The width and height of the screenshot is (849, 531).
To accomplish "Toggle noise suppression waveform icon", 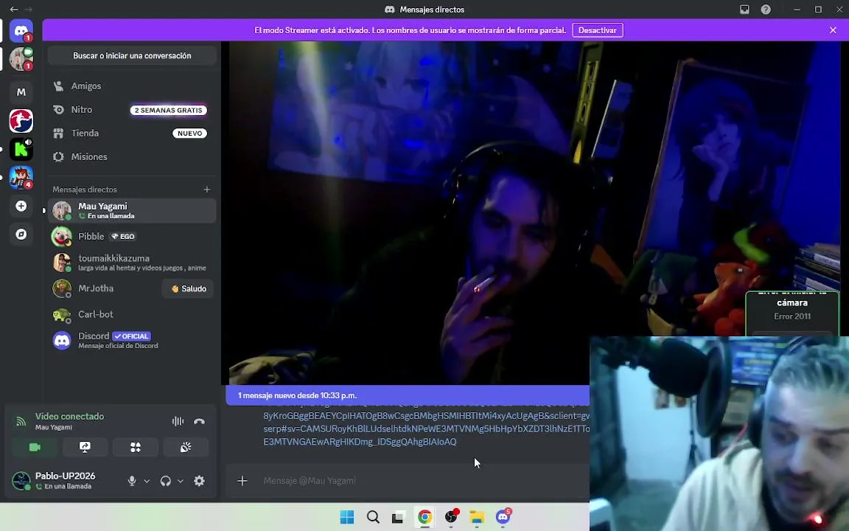I will pyautogui.click(x=178, y=421).
